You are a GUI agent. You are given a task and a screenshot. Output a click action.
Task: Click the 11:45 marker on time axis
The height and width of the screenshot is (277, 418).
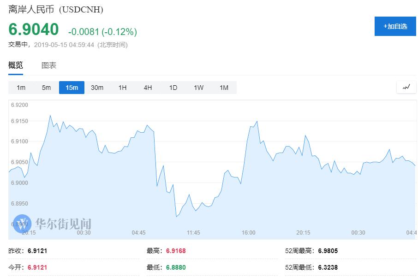tap(193, 233)
